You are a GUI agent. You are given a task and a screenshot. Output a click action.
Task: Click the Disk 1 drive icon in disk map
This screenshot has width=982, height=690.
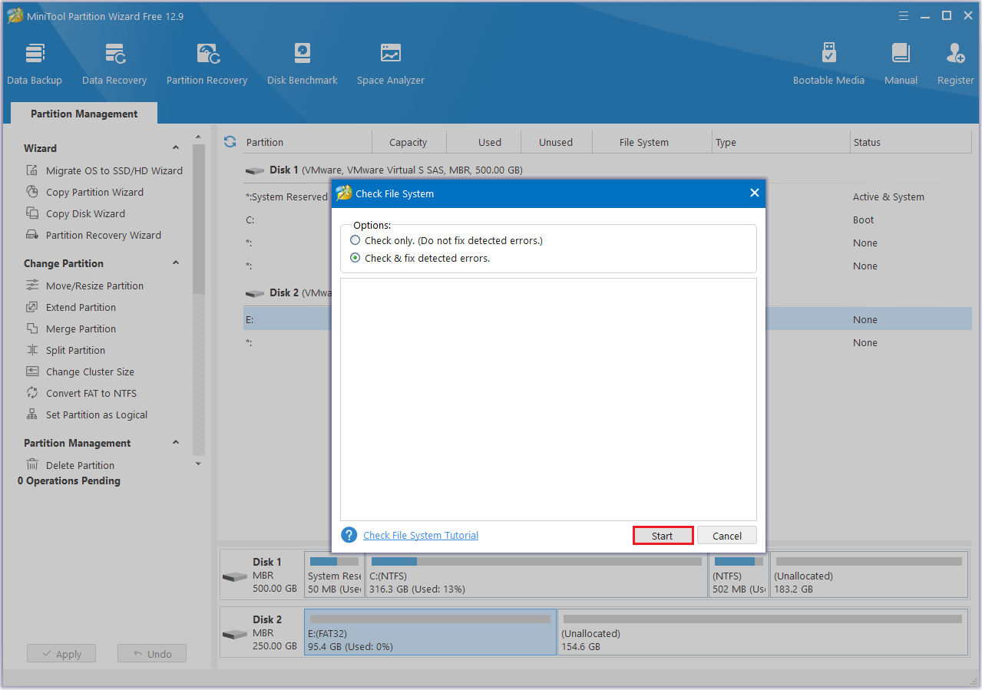coord(234,576)
